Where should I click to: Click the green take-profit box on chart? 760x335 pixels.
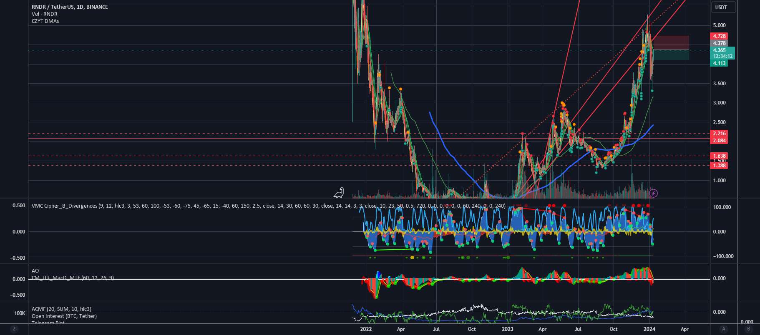pos(671,55)
